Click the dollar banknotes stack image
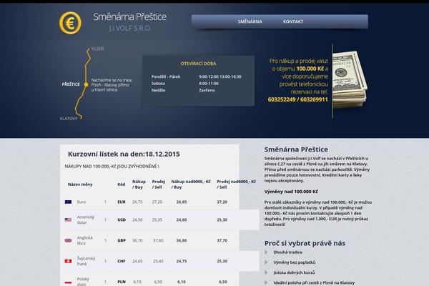This screenshot has width=429, height=286. tap(350, 81)
